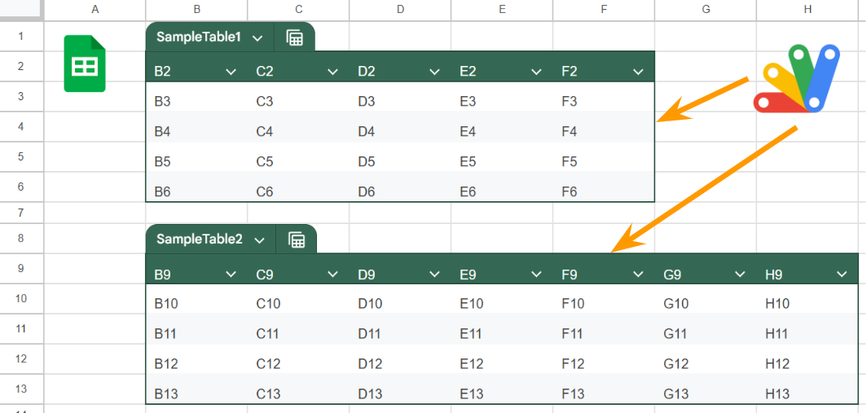Viewport: 867px width, 413px height.
Task: Expand the D9 column header dropdown
Action: click(x=434, y=275)
